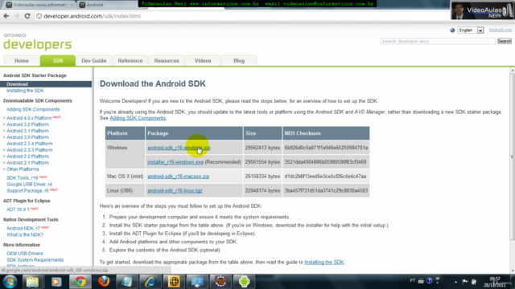Click the Windows MD5 checksum 6b926d0c0a871f1a946e65259984701a
515x289 pixels.
click(326, 148)
